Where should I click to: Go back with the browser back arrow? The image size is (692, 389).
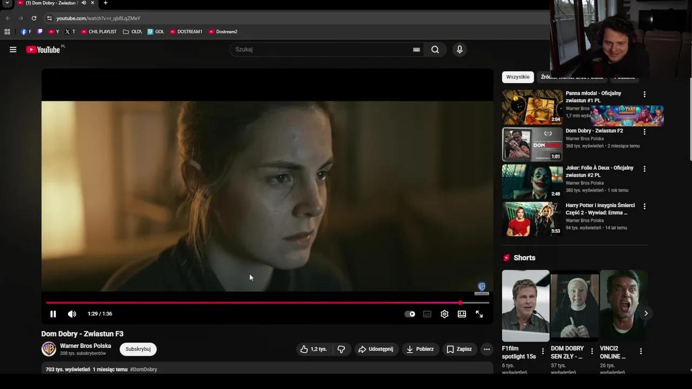tap(8, 18)
